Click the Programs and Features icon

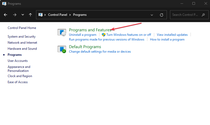click(x=62, y=32)
